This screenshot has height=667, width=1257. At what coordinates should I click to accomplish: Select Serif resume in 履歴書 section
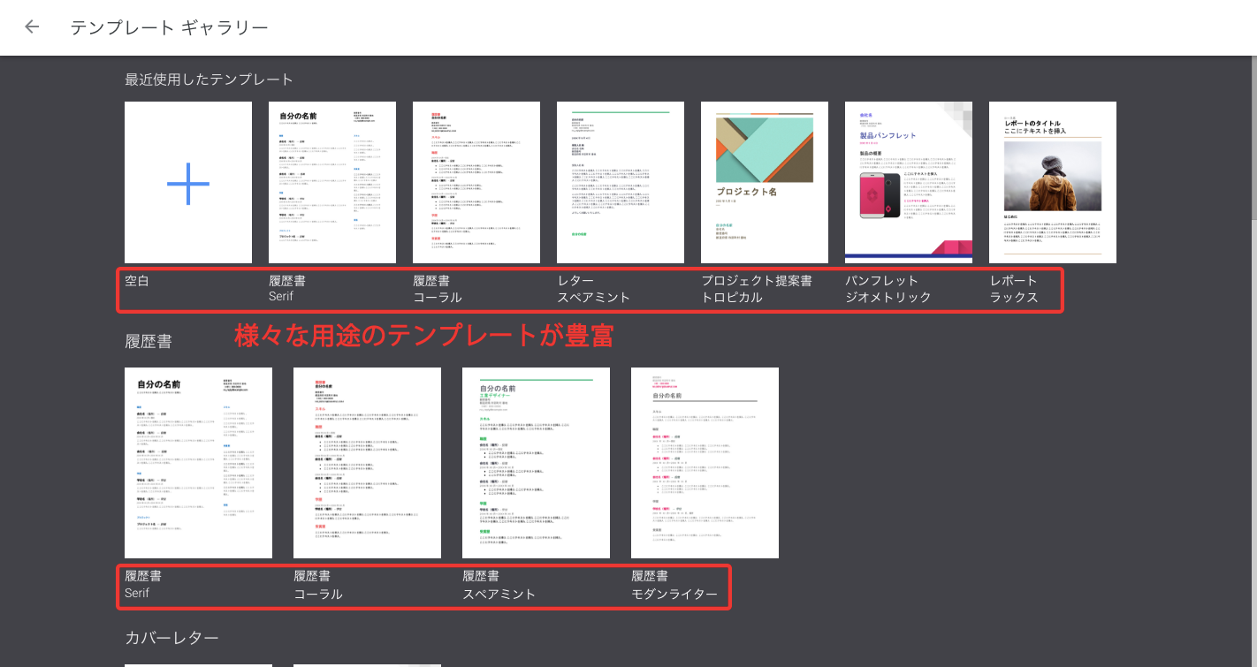pos(199,463)
